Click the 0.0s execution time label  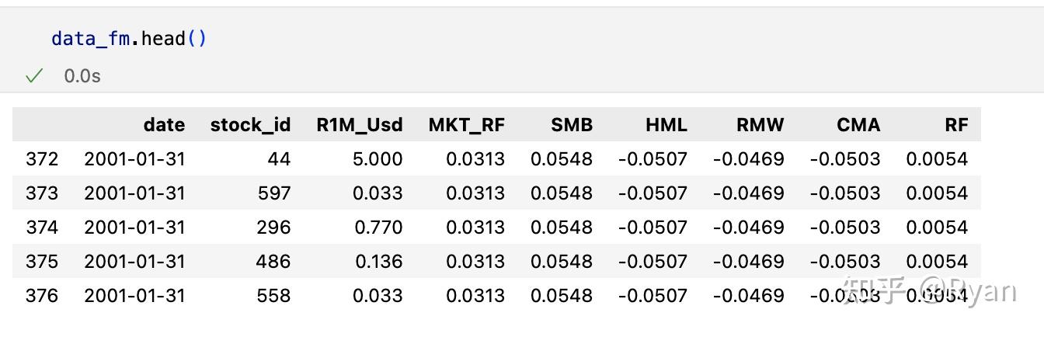click(82, 76)
